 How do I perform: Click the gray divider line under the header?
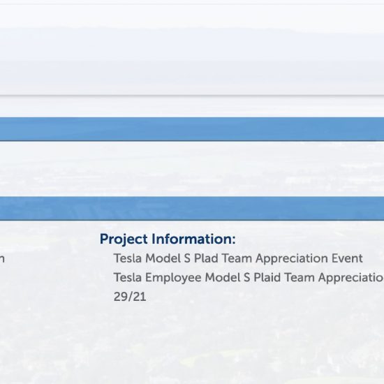tap(192, 95)
